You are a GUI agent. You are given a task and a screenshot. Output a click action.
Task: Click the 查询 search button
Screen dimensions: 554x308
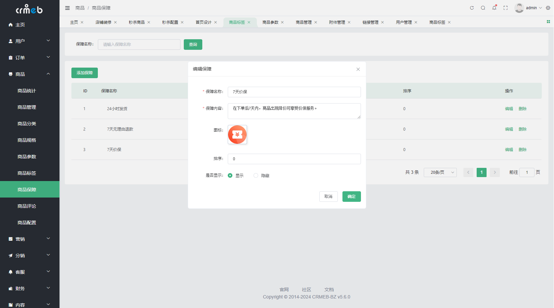(x=193, y=44)
